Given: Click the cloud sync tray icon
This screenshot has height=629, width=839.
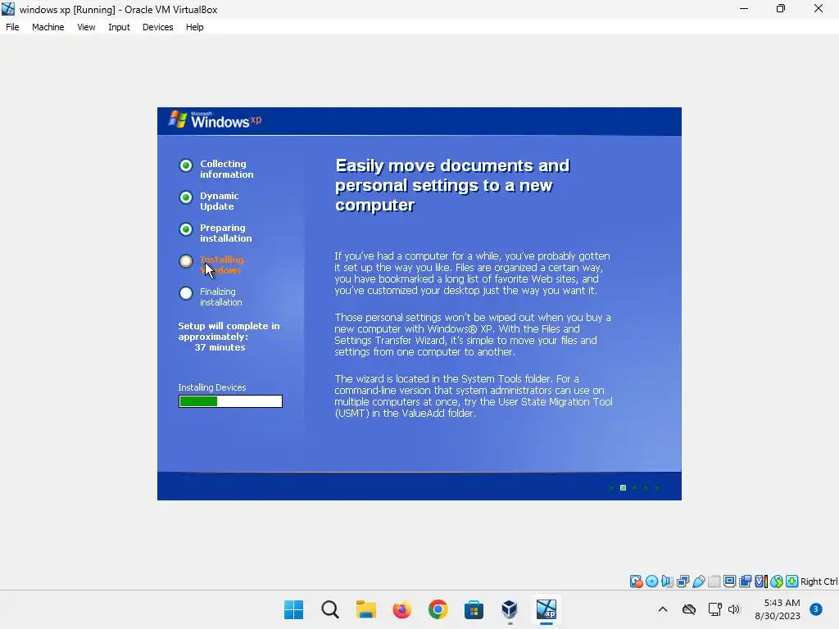Looking at the screenshot, I should pyautogui.click(x=689, y=609).
